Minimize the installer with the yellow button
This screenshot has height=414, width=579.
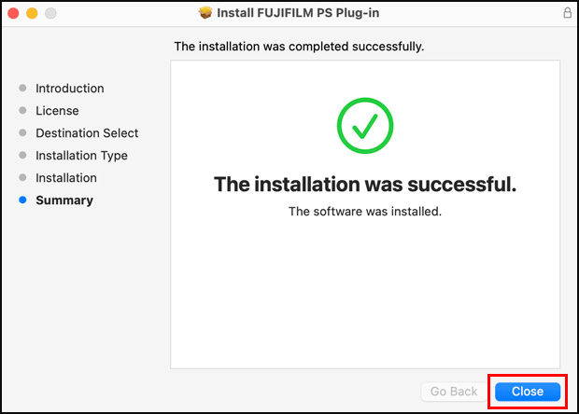pyautogui.click(x=32, y=14)
